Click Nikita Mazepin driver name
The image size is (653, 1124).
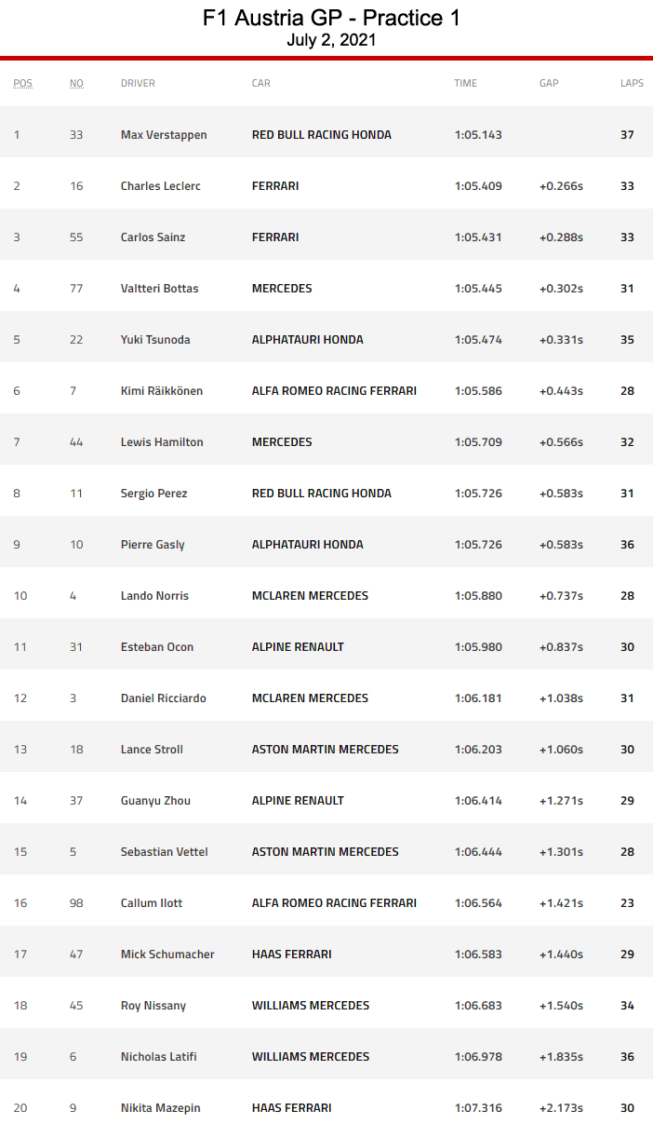160,1108
